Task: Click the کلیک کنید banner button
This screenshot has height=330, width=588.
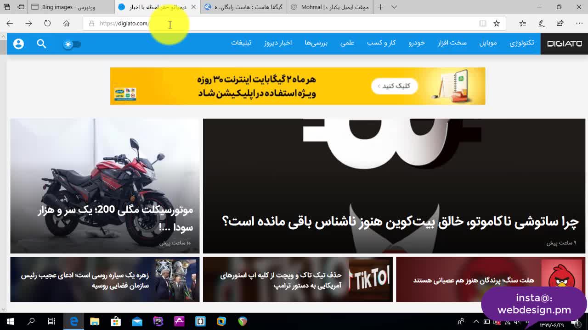Action: coord(394,86)
